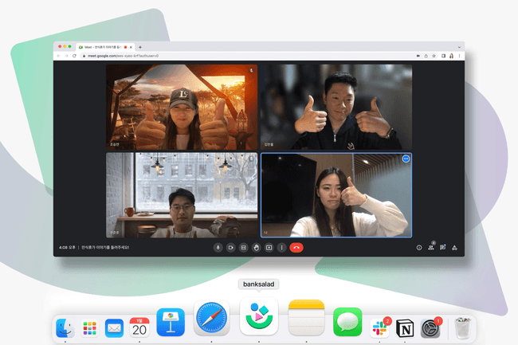518x345 pixels.
Task: Open the Trash in the Dock
Action: coord(462,327)
